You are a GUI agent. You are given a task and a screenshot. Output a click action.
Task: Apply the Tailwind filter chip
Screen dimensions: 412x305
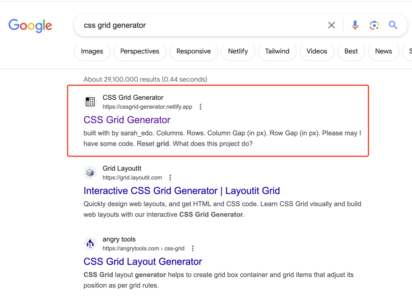(277, 52)
